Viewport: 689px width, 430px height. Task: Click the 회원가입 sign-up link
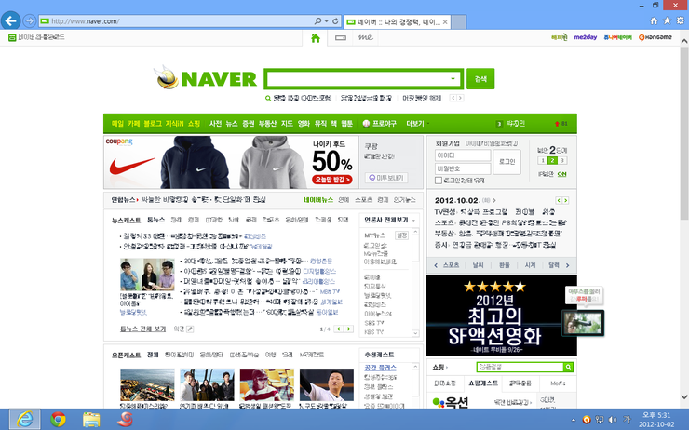(447, 143)
